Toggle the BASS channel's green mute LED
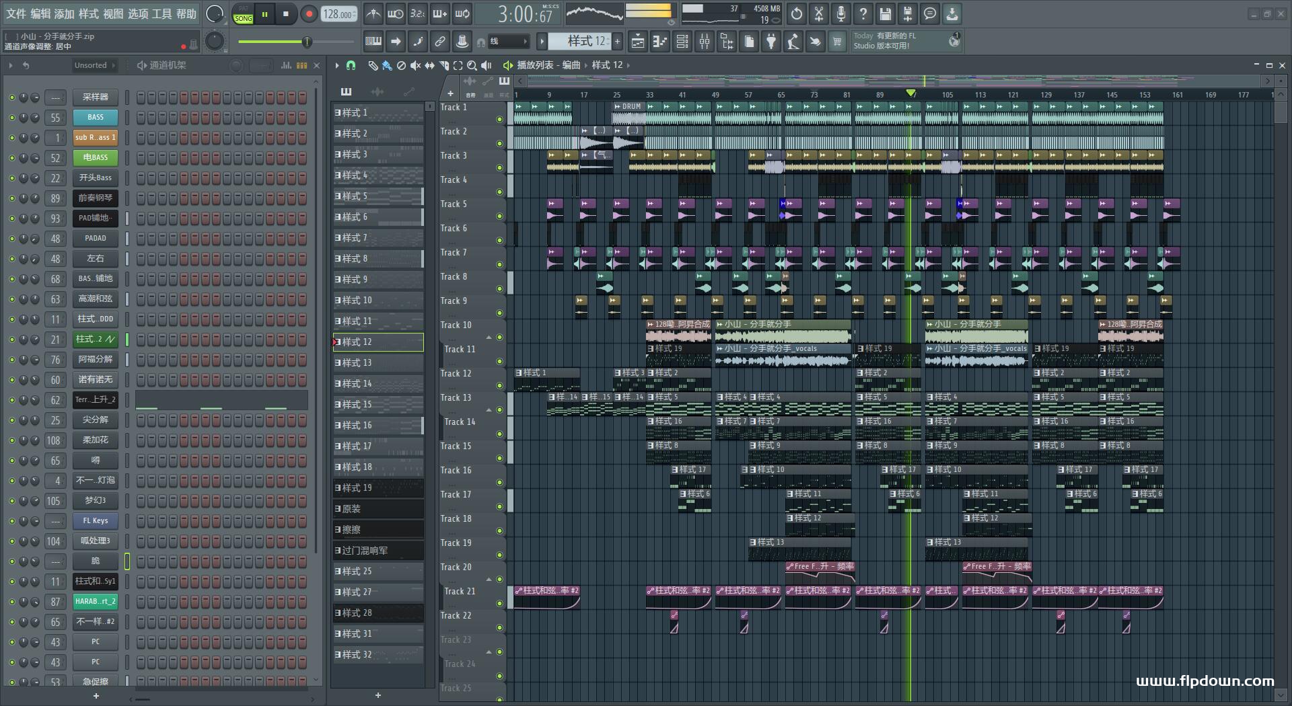 11,118
